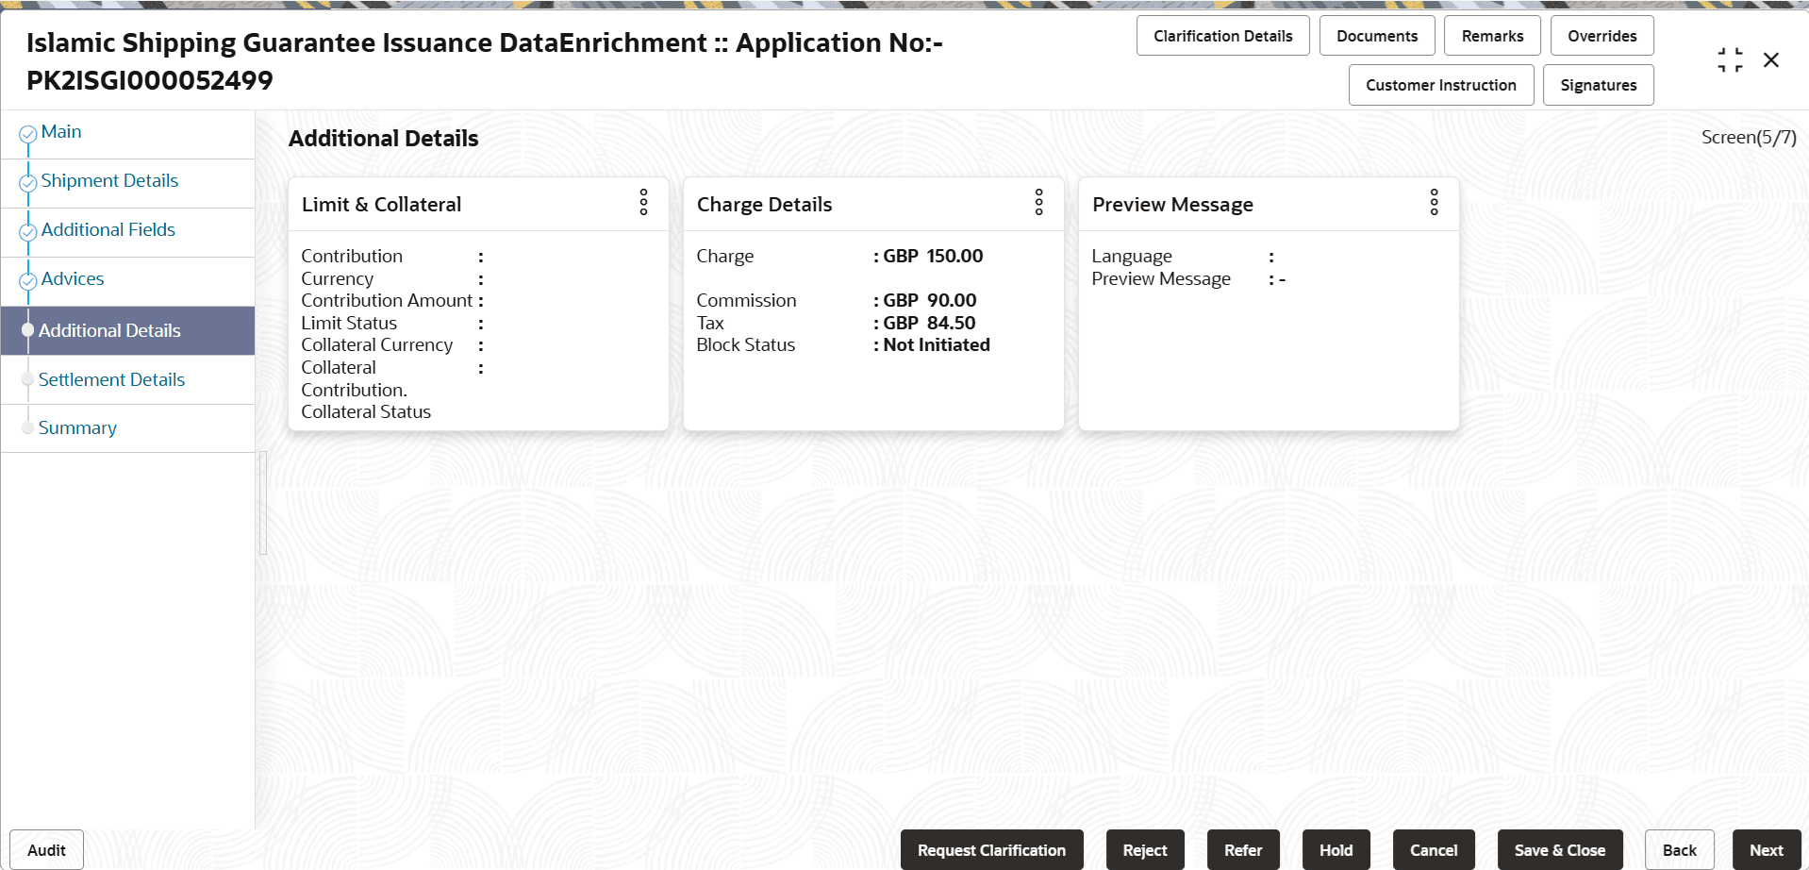Click the Additional Fields step checkmark icon
1809x870 pixels.
(28, 232)
